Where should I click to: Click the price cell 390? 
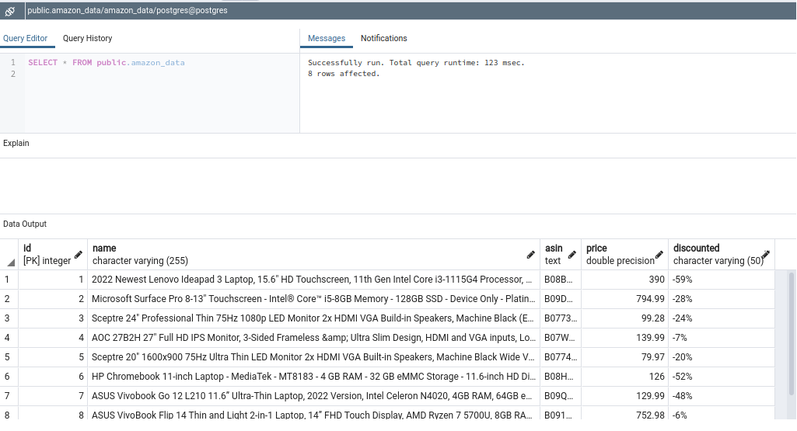[x=624, y=280]
